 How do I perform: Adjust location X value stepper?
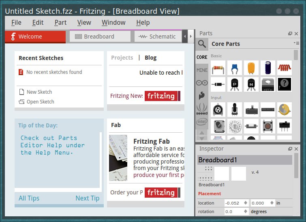pyautogui.click(x=246, y=203)
